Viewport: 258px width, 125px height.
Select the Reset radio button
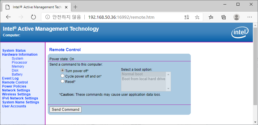coord(62,81)
